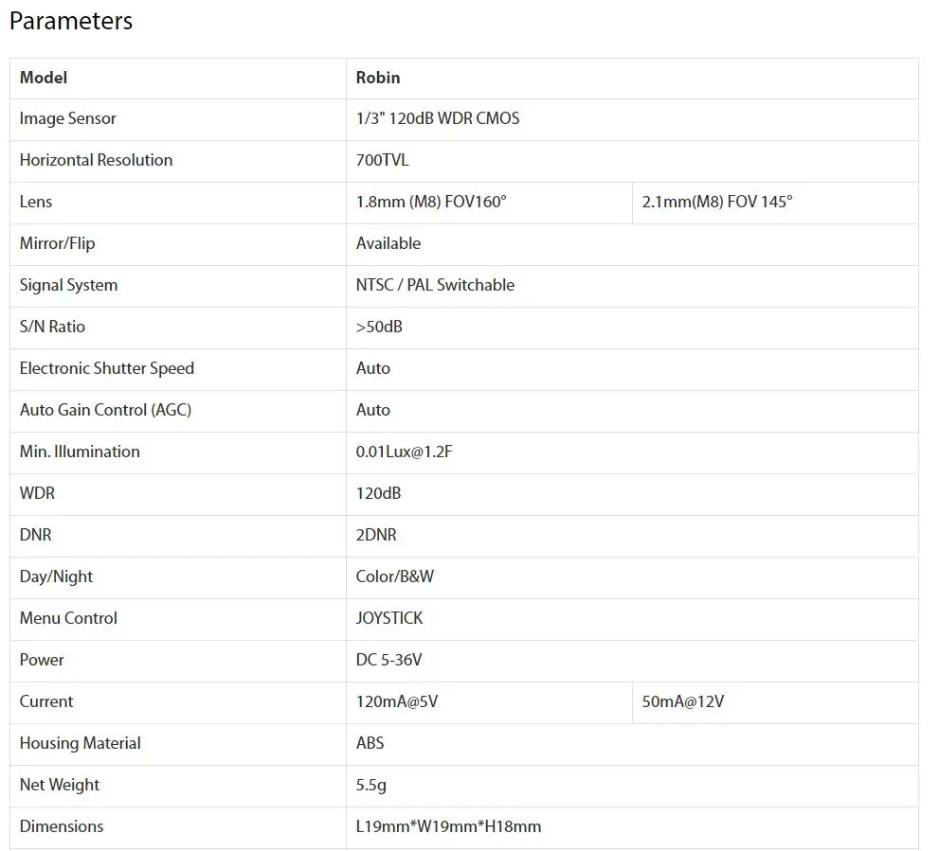Select the Image Sensor label
The image size is (939, 851).
pos(67,118)
